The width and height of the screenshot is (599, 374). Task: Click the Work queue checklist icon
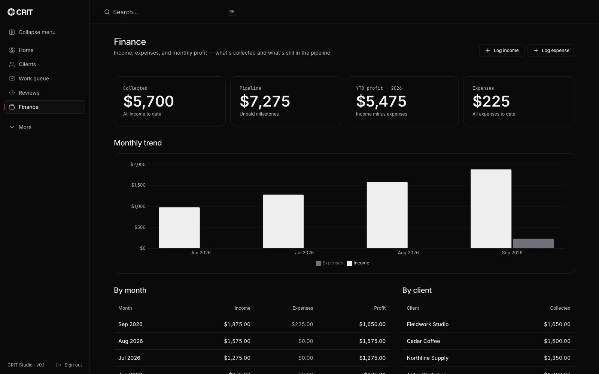click(12, 79)
